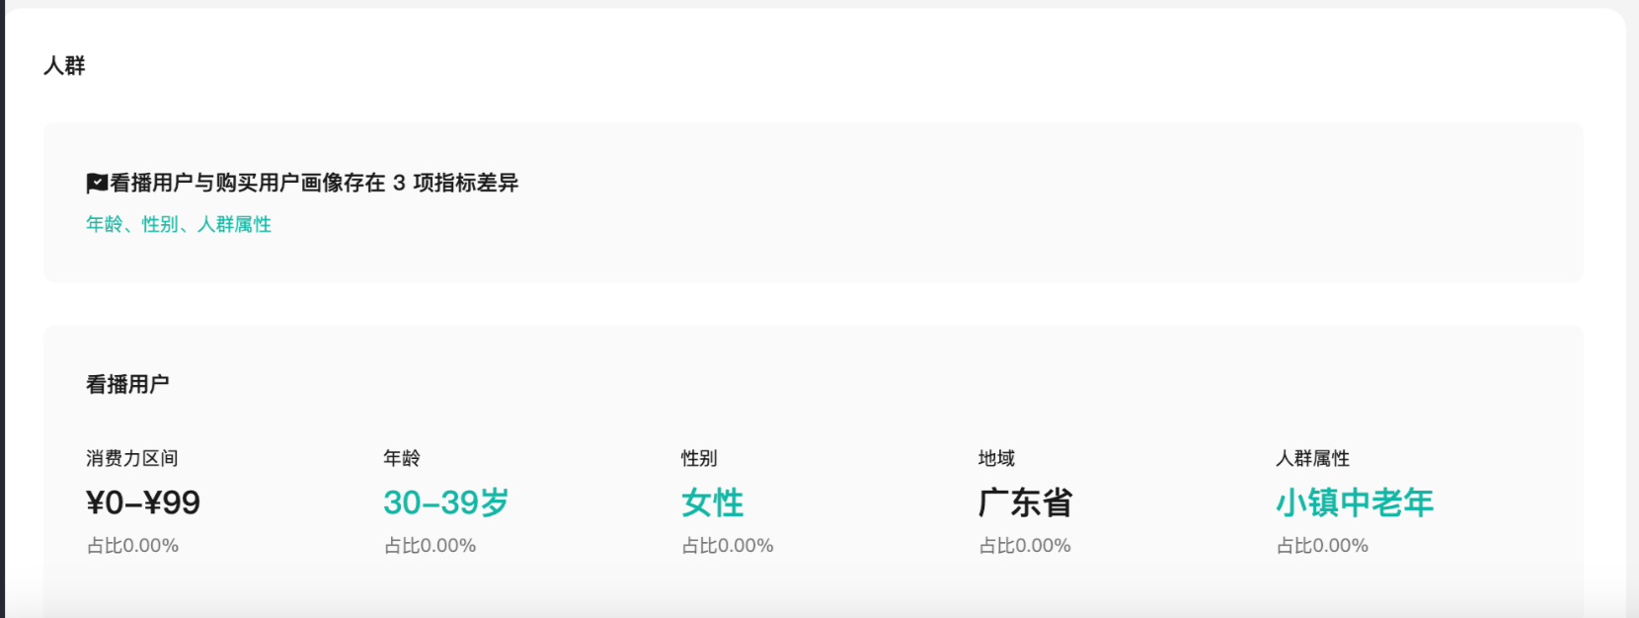
Task: Click the 消费力区间 metric label
Action: click(x=132, y=458)
